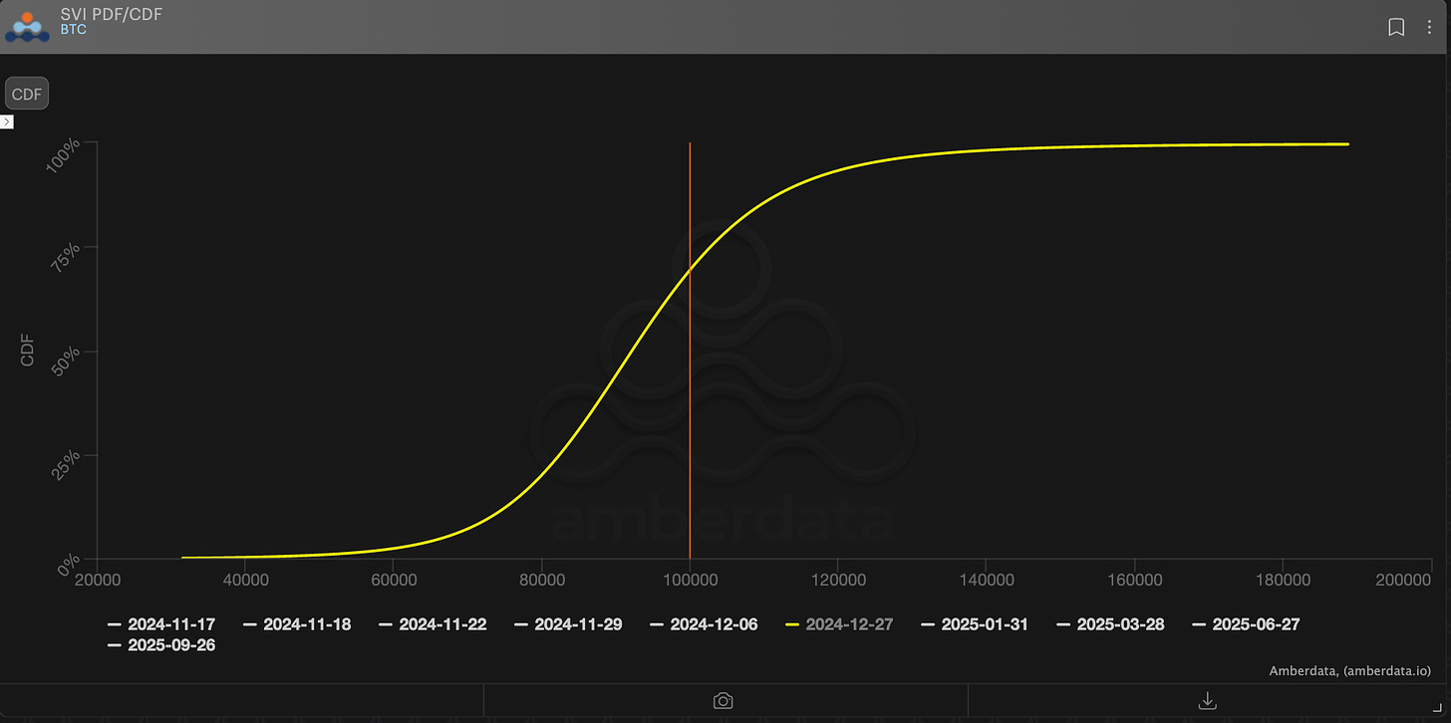Click the 120000 x-axis label
This screenshot has width=1451, height=723.
coord(838,580)
